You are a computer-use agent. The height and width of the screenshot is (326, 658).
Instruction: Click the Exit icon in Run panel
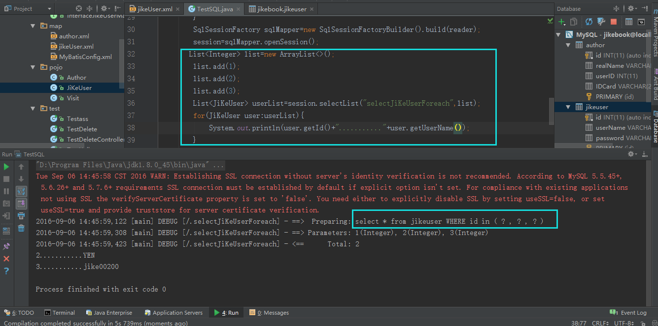click(x=6, y=216)
